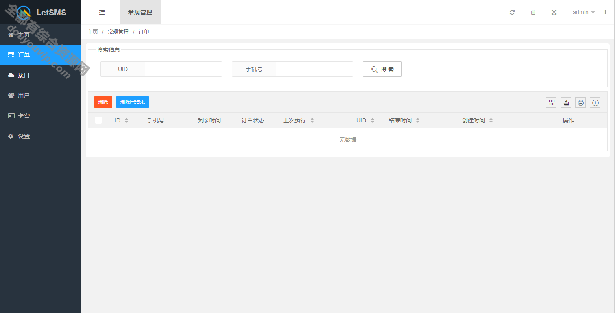Click the info circle icon in table toolbar
The image size is (615, 313).
pyautogui.click(x=595, y=103)
